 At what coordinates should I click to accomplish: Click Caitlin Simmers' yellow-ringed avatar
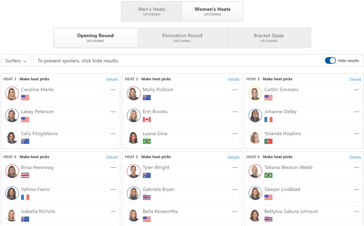(255, 94)
